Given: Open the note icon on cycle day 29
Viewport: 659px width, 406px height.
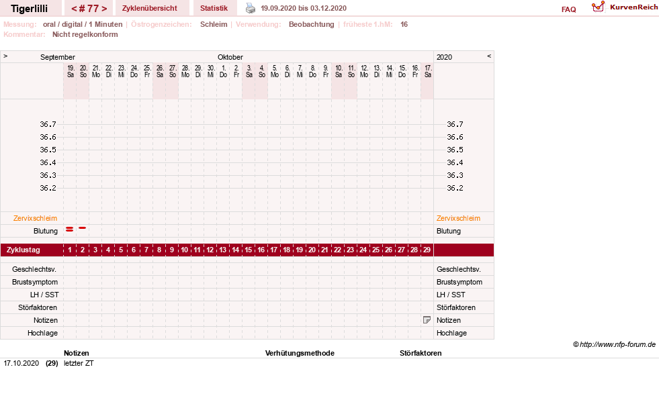Looking at the screenshot, I should click(427, 320).
